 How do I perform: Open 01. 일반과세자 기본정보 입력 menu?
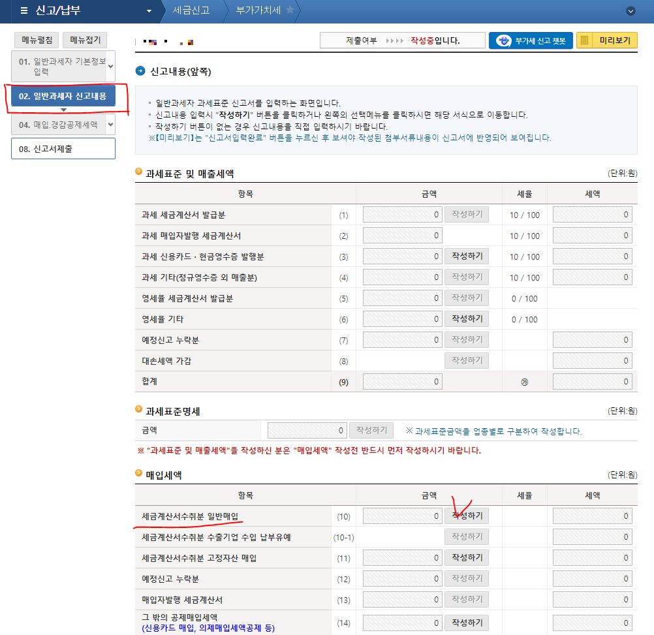click(x=58, y=67)
